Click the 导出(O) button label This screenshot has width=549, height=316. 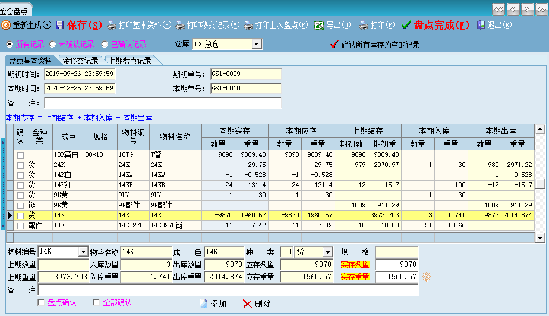coord(338,25)
